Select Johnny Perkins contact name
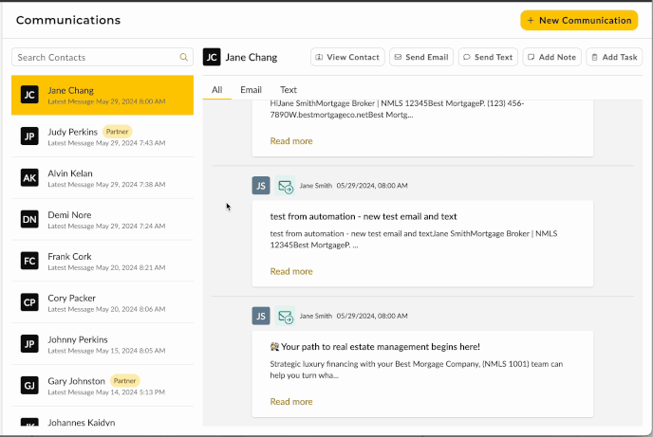653x437 pixels. (78, 339)
